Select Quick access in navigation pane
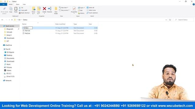The image size is (195, 109). coord(10,26)
